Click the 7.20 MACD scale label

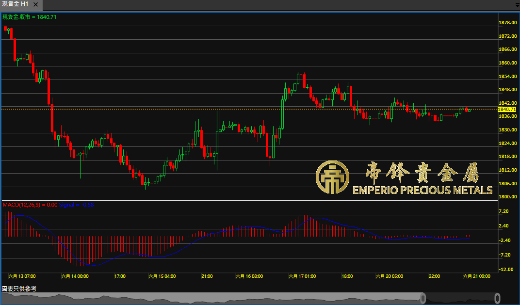pyautogui.click(x=504, y=212)
